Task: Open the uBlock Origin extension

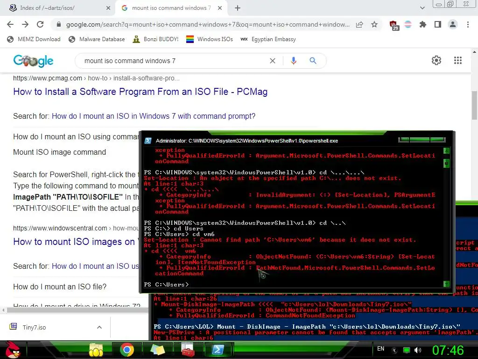Action: click(x=394, y=25)
